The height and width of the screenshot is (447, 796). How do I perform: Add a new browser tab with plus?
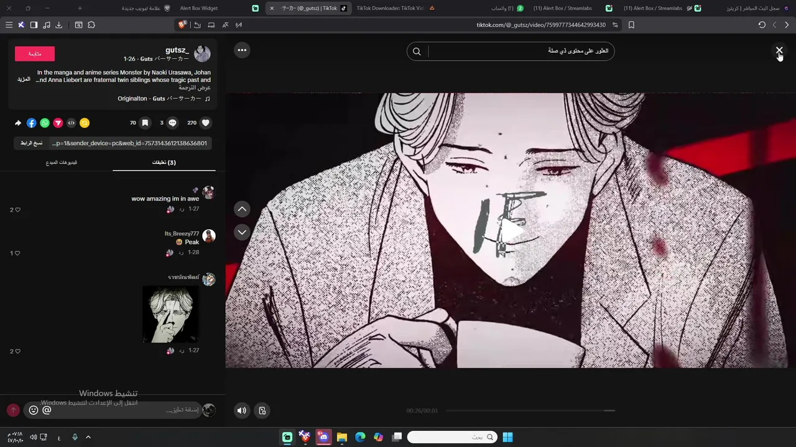point(80,8)
